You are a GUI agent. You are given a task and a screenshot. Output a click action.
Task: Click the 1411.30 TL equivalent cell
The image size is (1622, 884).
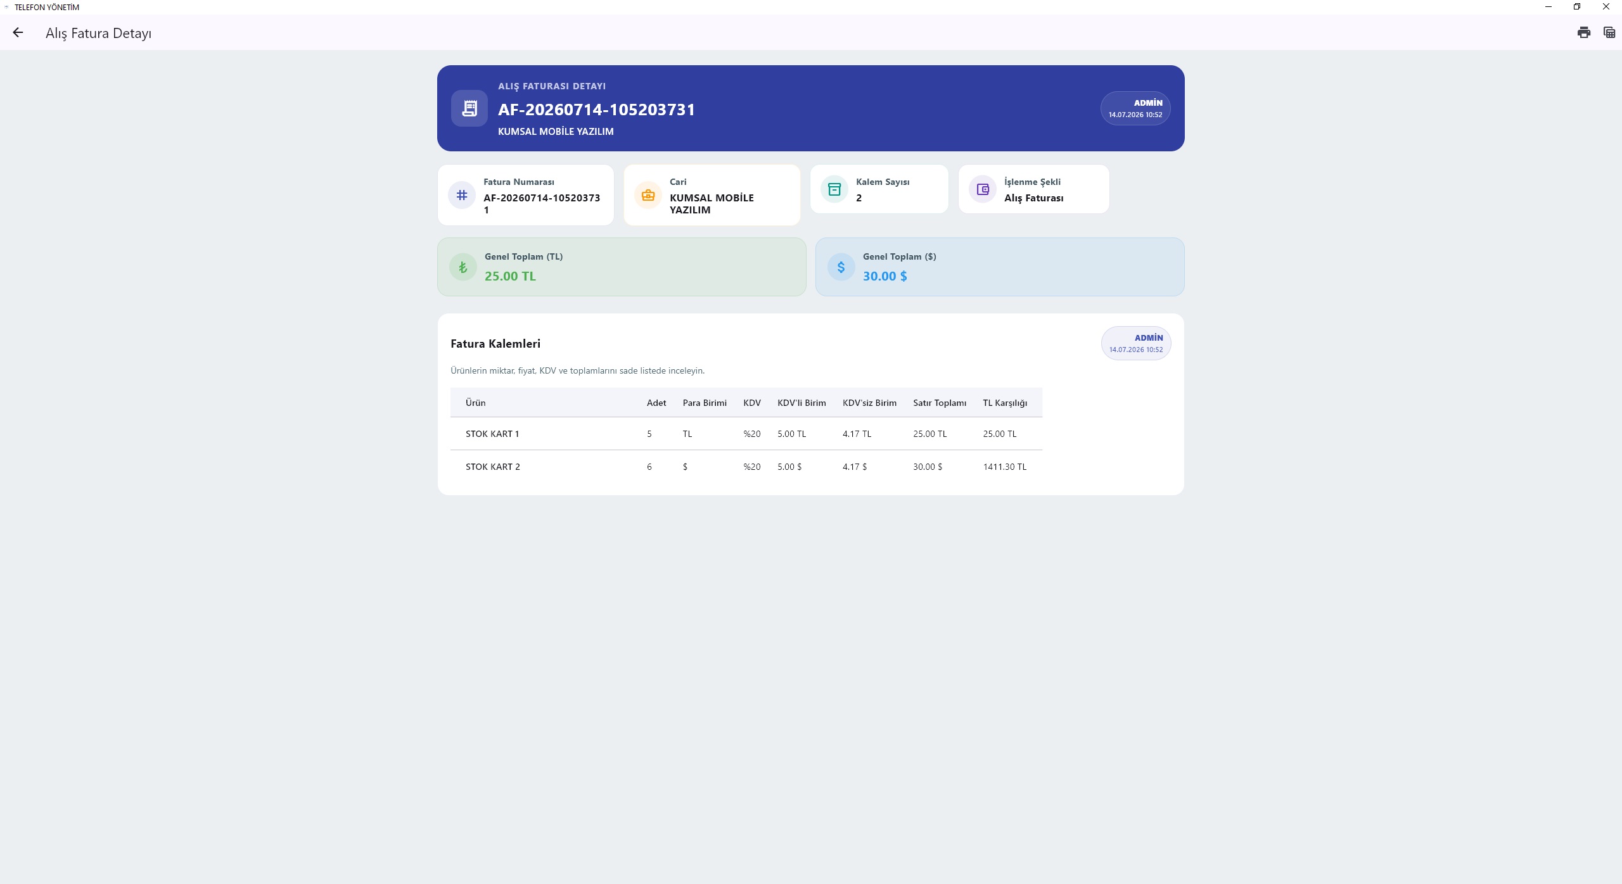1004,467
